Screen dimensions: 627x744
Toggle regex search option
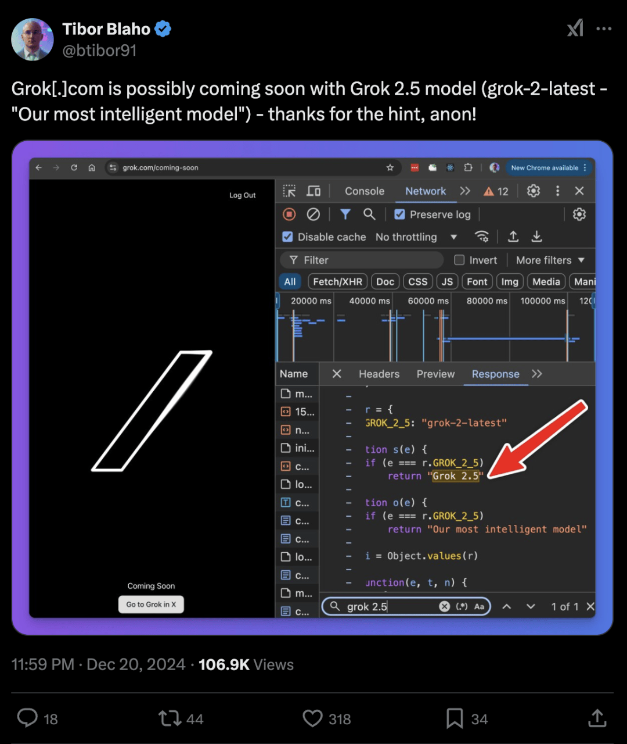coord(462,606)
